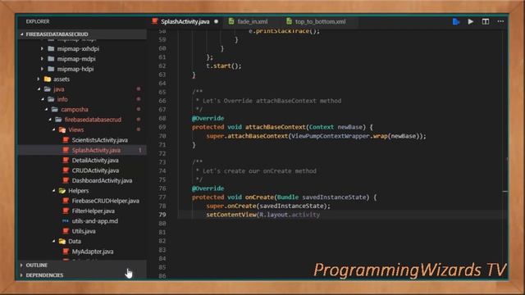Click the FirebaseCRUDHelper.java file icon
Image resolution: width=525 pixels, height=295 pixels.
(x=66, y=201)
